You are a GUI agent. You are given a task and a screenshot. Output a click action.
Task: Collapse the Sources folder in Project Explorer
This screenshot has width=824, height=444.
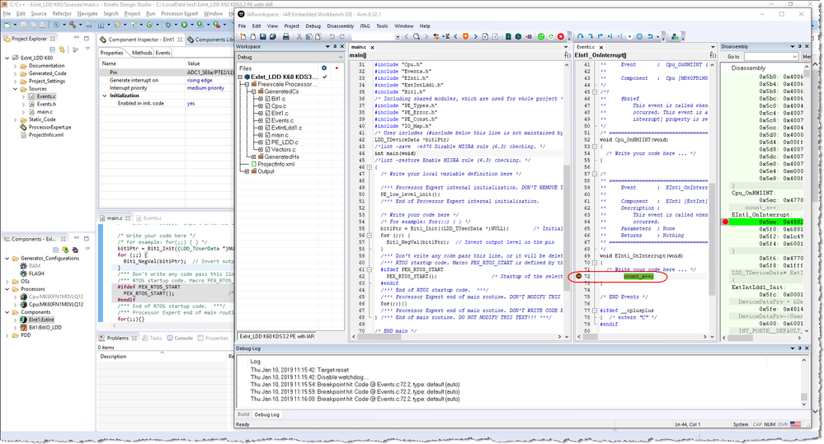coord(15,89)
